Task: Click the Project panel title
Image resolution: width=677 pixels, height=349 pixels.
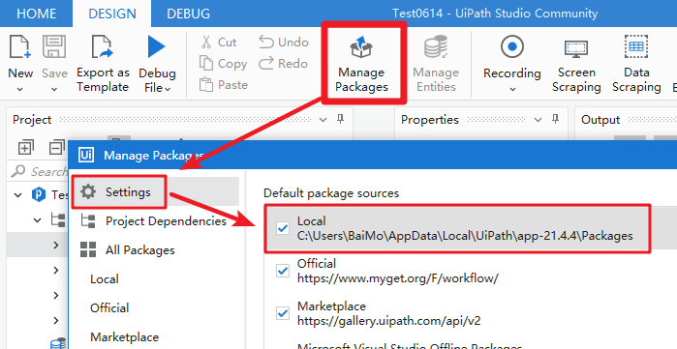Action: point(32,119)
